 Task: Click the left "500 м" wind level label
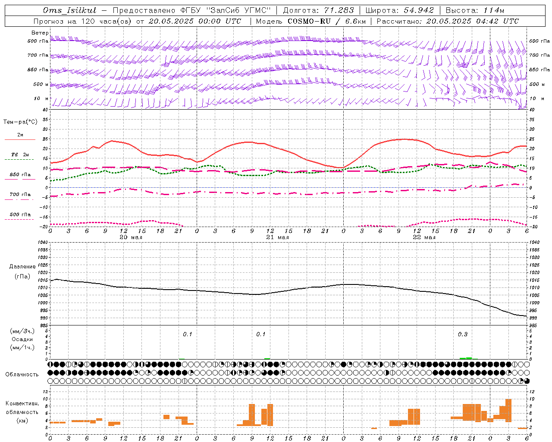(41, 84)
